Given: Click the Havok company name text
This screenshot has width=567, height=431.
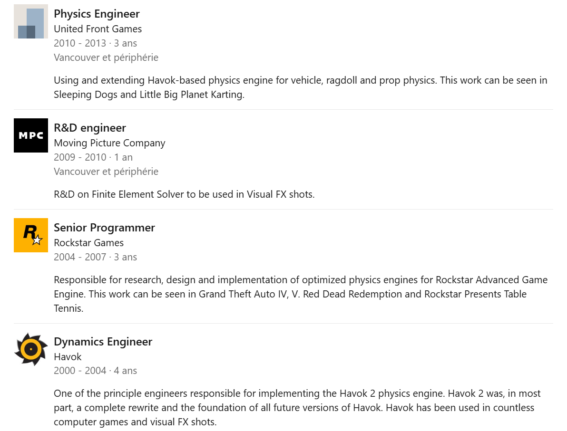Looking at the screenshot, I should pos(68,357).
